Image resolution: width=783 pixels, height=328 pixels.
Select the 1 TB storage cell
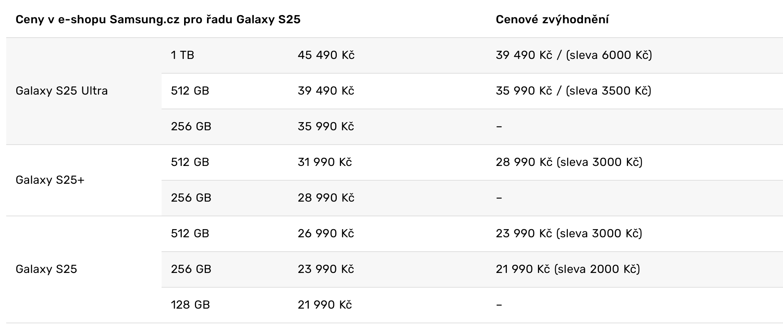183,55
